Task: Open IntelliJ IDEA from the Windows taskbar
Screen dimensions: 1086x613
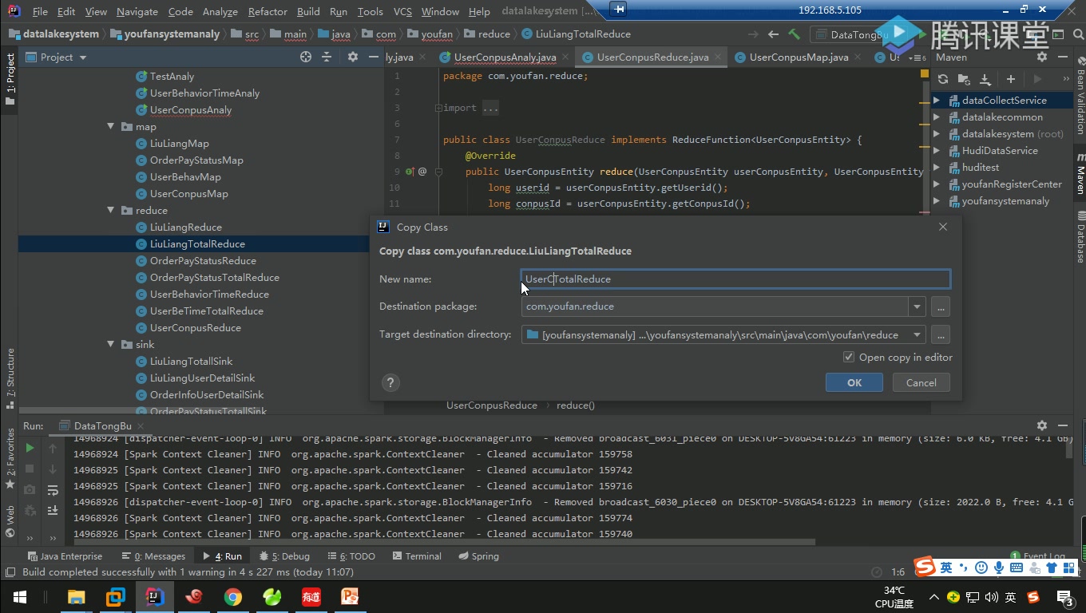Action: [155, 596]
